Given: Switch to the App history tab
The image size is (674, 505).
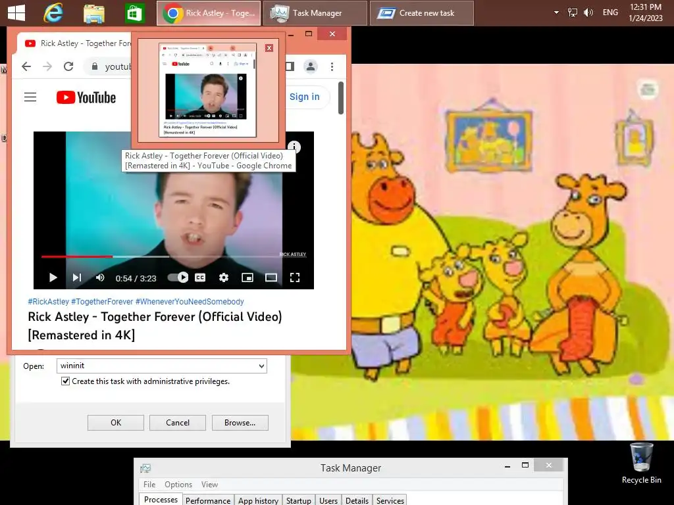Looking at the screenshot, I should click(x=258, y=500).
